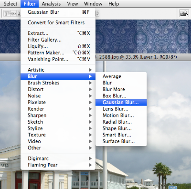Image resolution: width=191 pixels, height=189 pixels.
Task: Open the View menu
Action: click(x=73, y=4)
